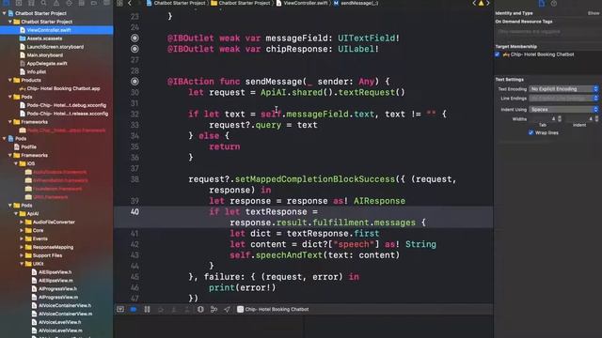
Task: Toggle the Wrap lines checkbox
Action: click(531, 132)
